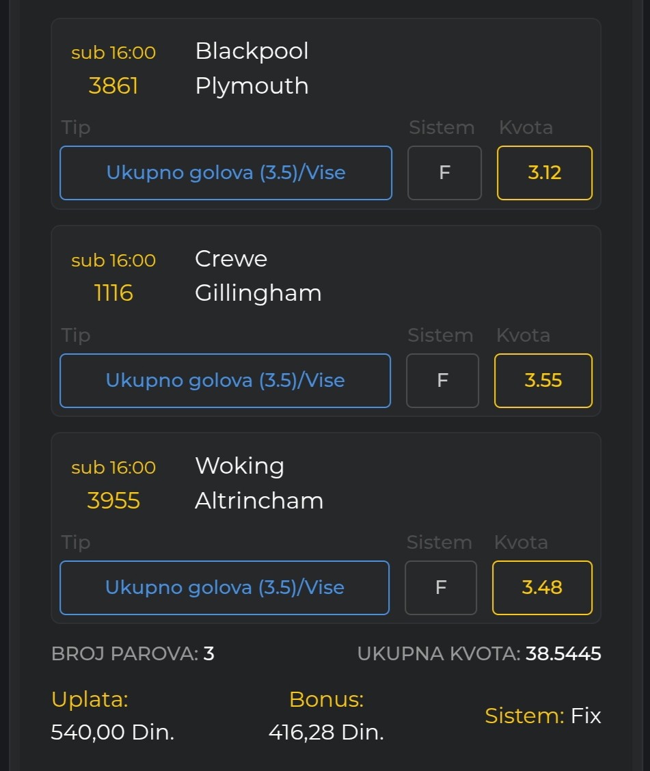Toggle the F system box for Crewe match

pyautogui.click(x=442, y=381)
